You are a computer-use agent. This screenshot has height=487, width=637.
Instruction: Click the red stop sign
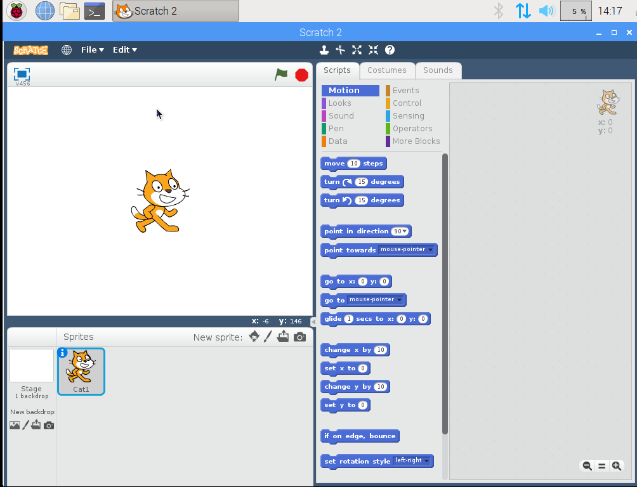tap(301, 74)
